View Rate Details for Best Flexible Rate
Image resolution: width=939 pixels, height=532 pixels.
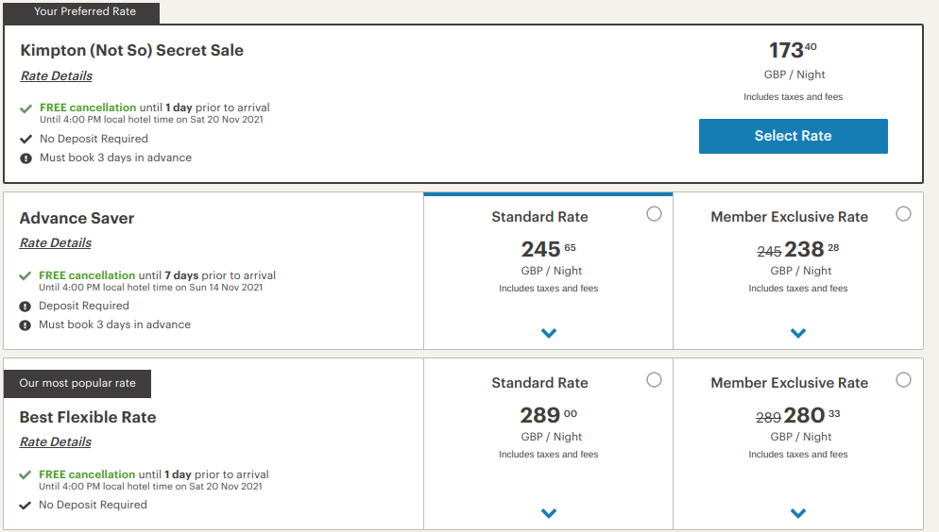(56, 442)
